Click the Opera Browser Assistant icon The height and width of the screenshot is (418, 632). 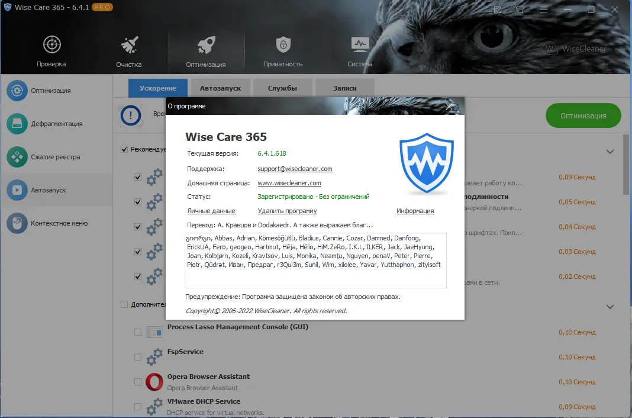tap(154, 382)
